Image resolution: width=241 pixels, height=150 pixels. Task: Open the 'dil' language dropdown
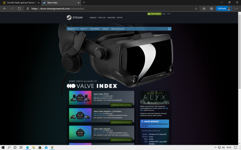[169, 14]
